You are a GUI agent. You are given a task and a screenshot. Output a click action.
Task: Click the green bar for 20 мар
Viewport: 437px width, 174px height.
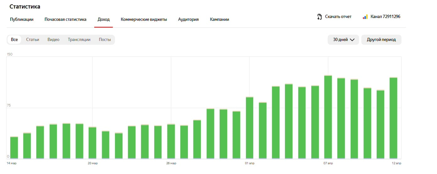92,143
